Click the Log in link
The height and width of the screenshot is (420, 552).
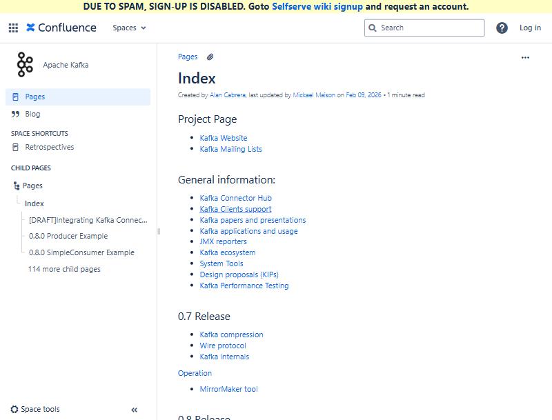pyautogui.click(x=530, y=28)
